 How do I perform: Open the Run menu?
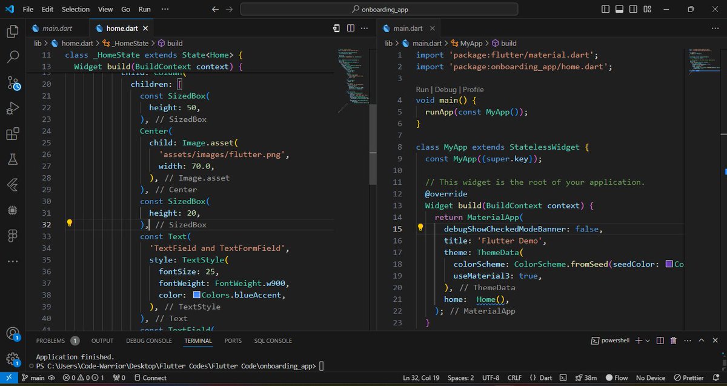(x=145, y=9)
